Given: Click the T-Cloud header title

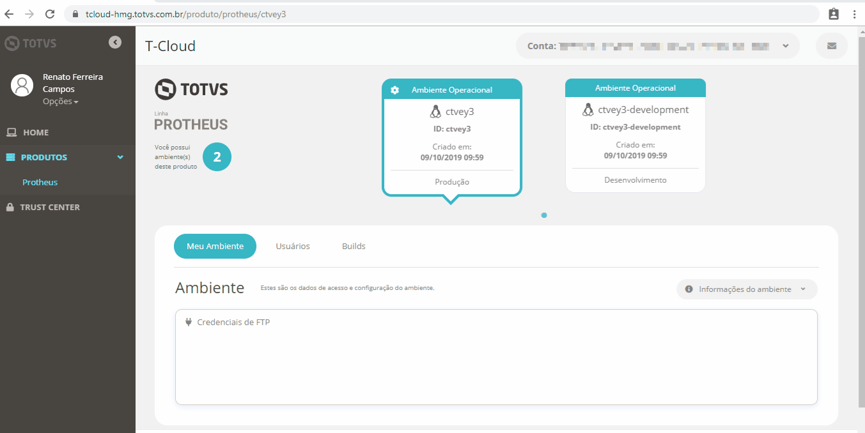Looking at the screenshot, I should pyautogui.click(x=171, y=46).
